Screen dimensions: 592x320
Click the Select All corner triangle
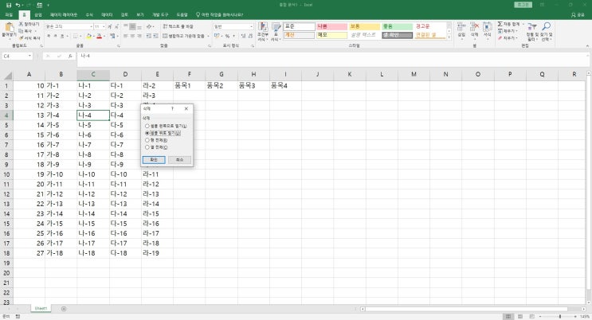(x=7, y=75)
